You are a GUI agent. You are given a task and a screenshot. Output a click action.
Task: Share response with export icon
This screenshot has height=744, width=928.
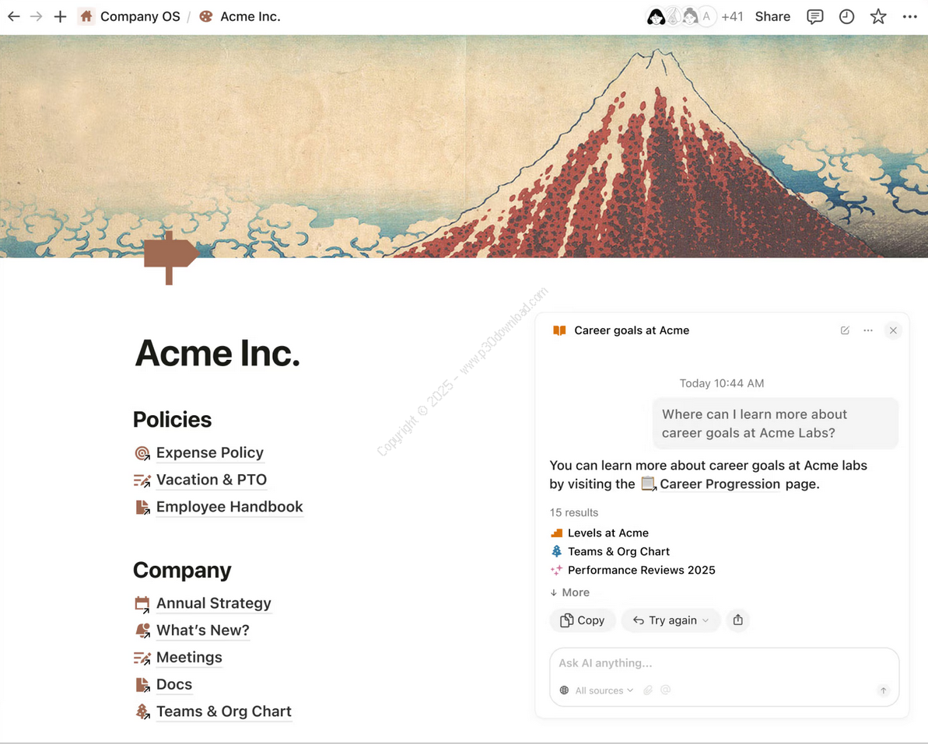click(x=738, y=620)
